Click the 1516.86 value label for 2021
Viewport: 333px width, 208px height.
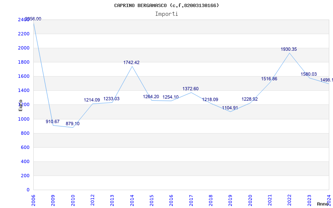(269, 79)
